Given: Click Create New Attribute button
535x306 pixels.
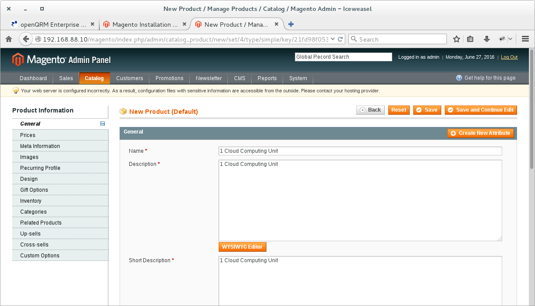Looking at the screenshot, I should [x=481, y=133].
